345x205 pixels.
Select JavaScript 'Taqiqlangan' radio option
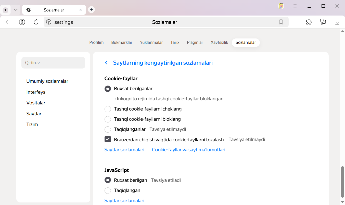tap(108, 190)
